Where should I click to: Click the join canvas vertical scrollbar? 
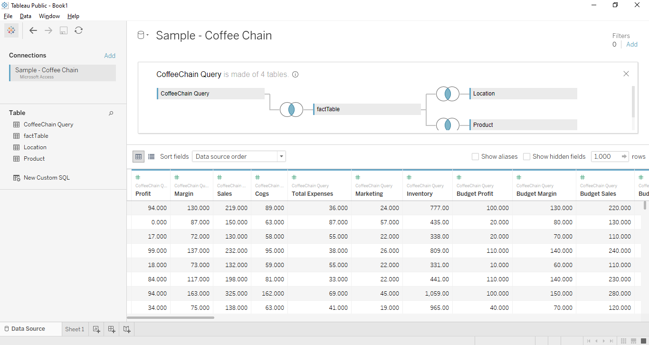[x=633, y=101]
